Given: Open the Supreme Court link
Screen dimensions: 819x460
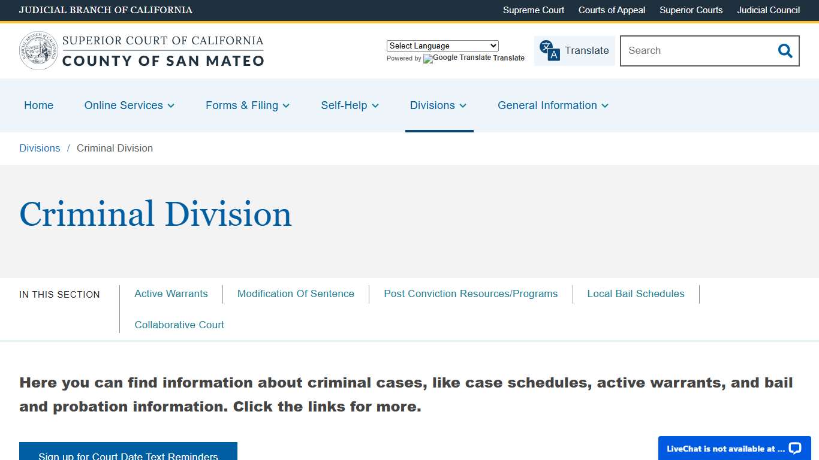Looking at the screenshot, I should (533, 10).
